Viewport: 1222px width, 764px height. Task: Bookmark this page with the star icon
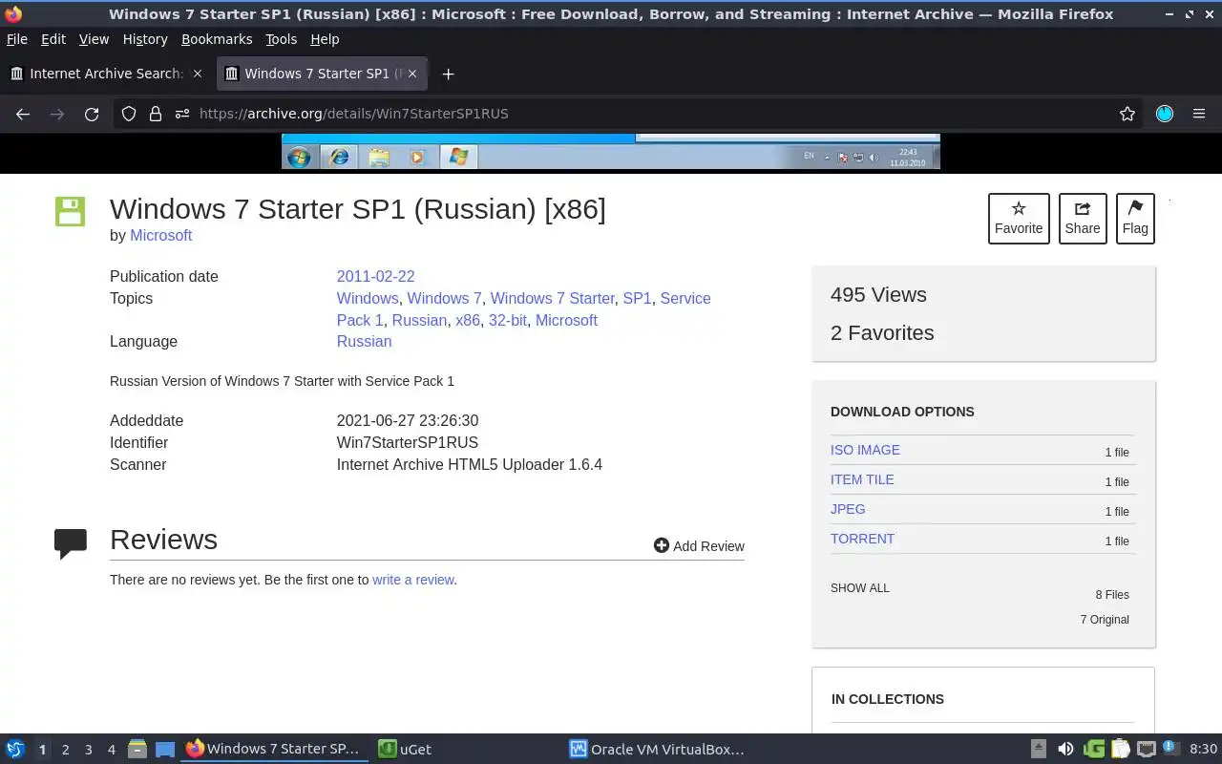1127,114
